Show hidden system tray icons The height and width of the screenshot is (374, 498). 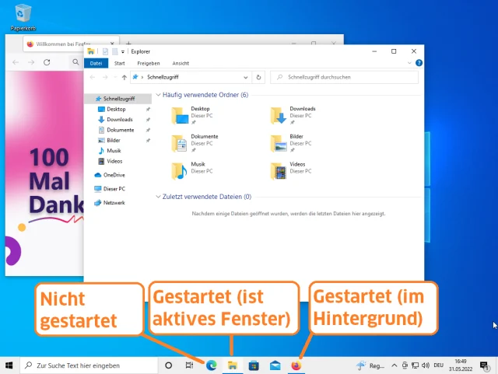pos(392,365)
